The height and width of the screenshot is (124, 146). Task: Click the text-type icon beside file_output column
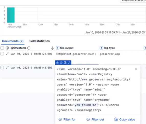tap(57, 48)
